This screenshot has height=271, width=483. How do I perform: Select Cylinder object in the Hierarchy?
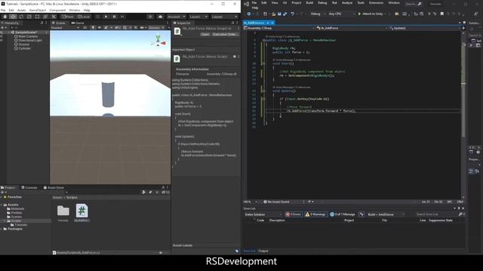coord(24,48)
